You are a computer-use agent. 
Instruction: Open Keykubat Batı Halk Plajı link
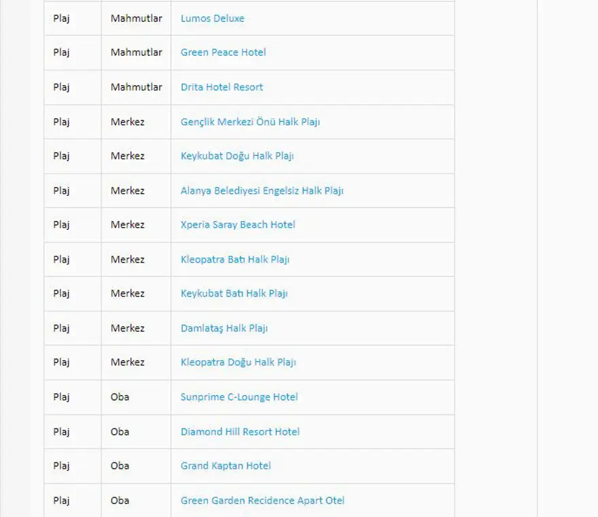[x=234, y=293]
